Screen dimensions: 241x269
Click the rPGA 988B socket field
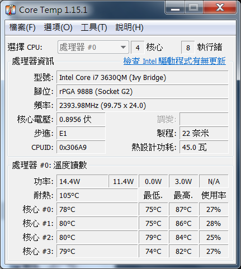point(143,91)
